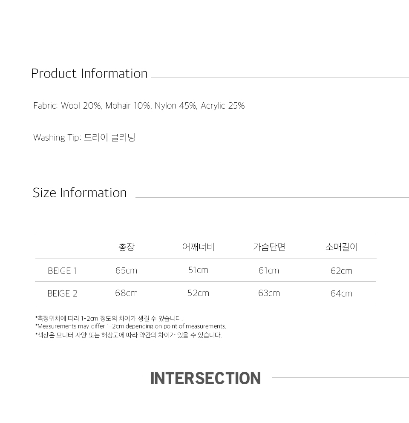Click the Product Information heading
The width and height of the screenshot is (409, 423).
(89, 74)
